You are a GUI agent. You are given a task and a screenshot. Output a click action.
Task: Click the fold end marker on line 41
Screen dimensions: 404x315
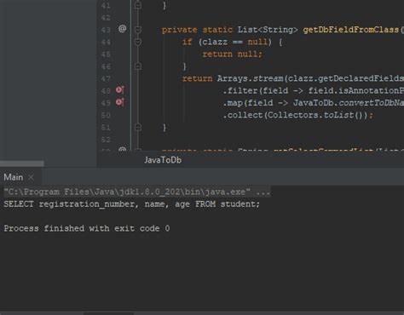[138, 5]
